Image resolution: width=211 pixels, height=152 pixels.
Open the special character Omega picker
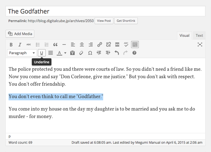click(90, 53)
